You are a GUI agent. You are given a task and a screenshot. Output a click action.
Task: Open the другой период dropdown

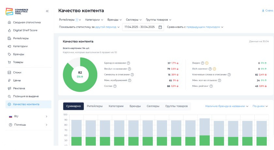107,27
